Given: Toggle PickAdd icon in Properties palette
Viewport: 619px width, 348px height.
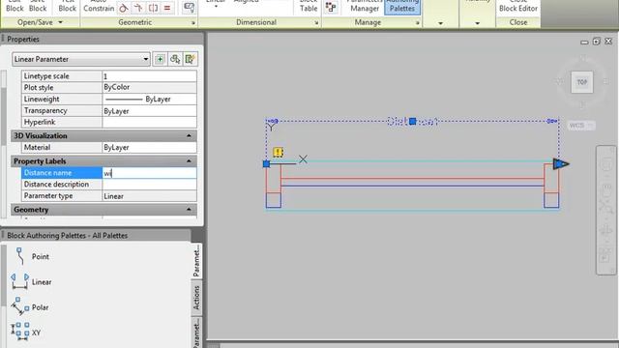Looking at the screenshot, I should [x=160, y=59].
